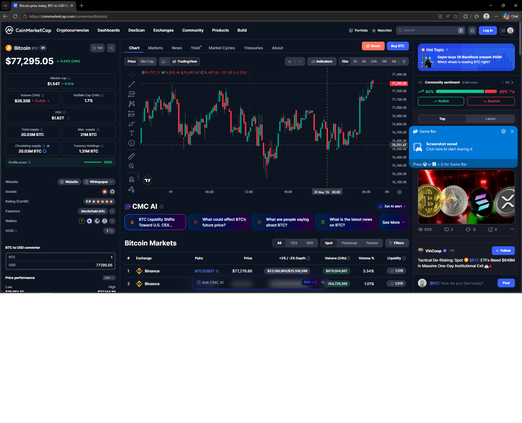Click the TradingView logo on the chart
The image size is (522, 423).
pyautogui.click(x=147, y=180)
